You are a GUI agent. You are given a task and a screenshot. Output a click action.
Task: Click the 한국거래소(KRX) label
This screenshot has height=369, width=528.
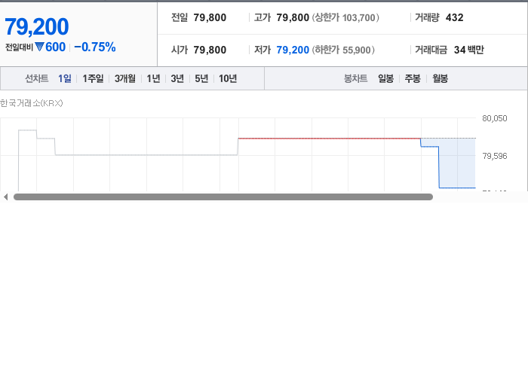[32, 103]
